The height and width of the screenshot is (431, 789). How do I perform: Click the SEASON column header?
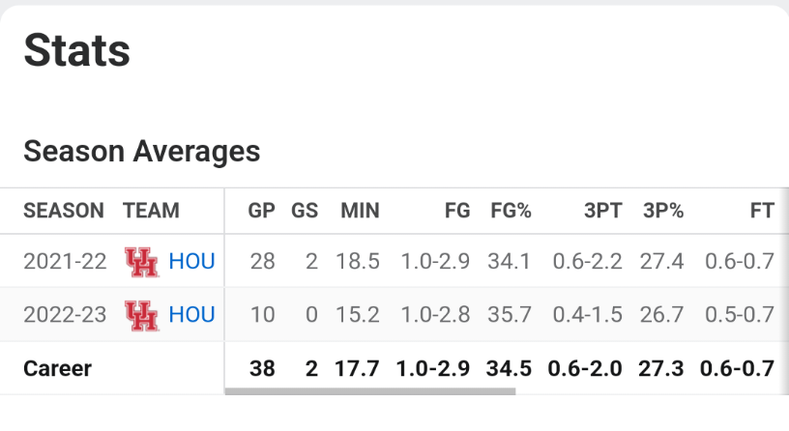point(64,211)
